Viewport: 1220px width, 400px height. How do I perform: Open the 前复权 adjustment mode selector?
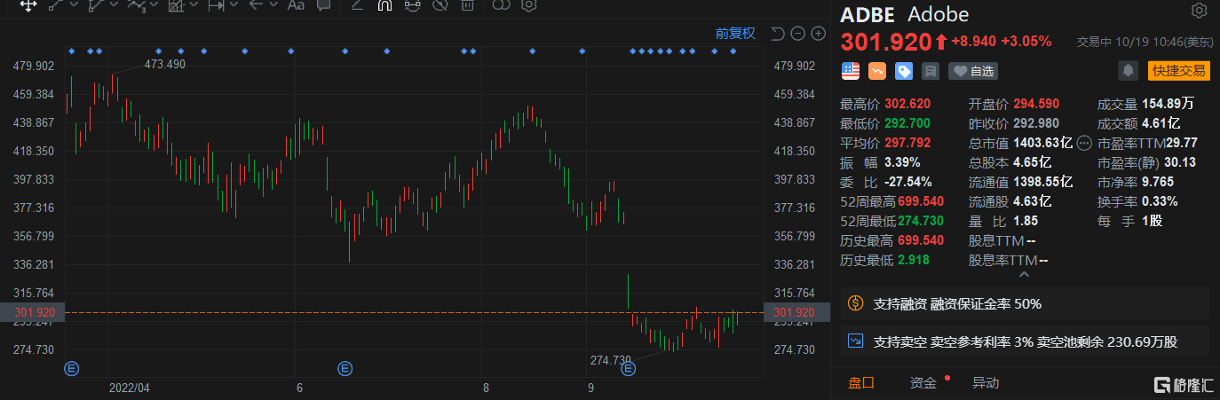point(735,34)
